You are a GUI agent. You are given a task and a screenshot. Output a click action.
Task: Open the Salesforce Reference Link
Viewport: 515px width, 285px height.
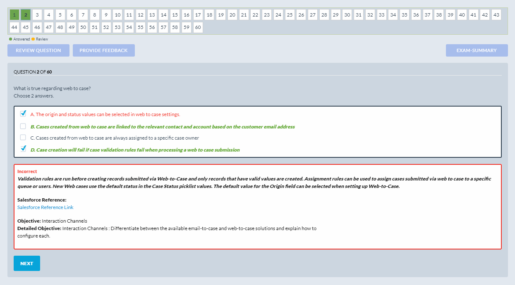pos(46,207)
